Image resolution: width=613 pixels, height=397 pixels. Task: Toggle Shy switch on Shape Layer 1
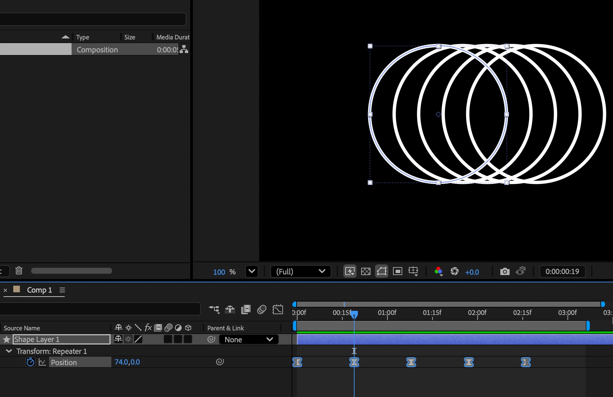point(118,339)
